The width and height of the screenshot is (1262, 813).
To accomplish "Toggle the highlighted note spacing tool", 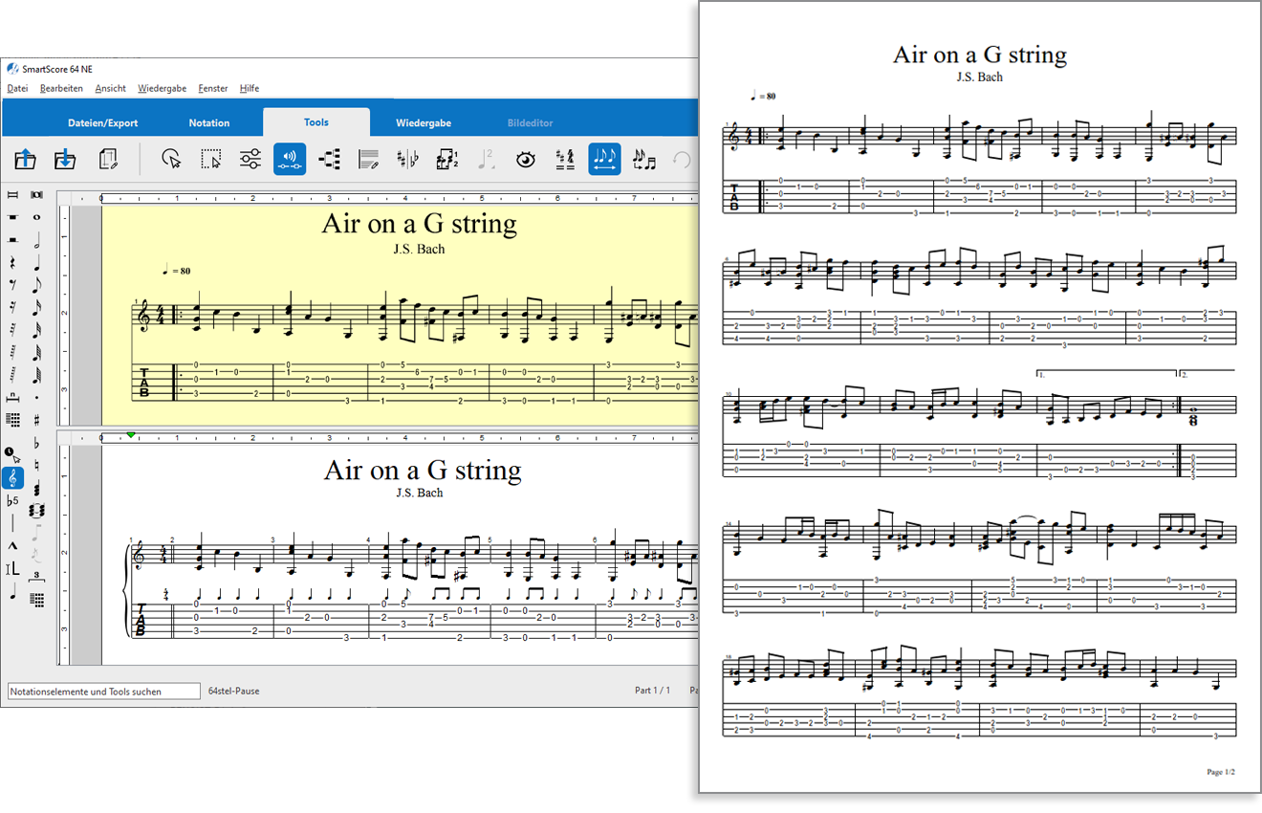I will click(x=604, y=160).
